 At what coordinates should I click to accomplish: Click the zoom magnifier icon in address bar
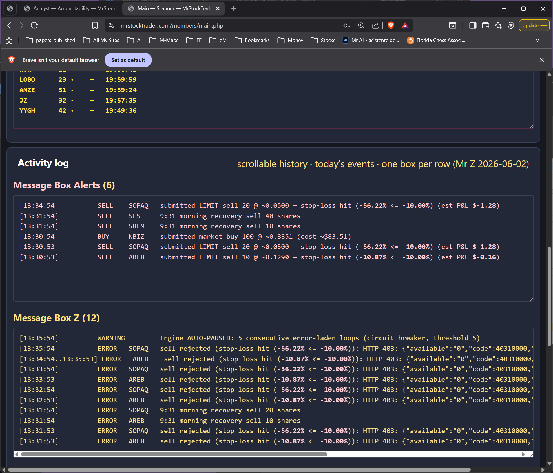pos(361,25)
